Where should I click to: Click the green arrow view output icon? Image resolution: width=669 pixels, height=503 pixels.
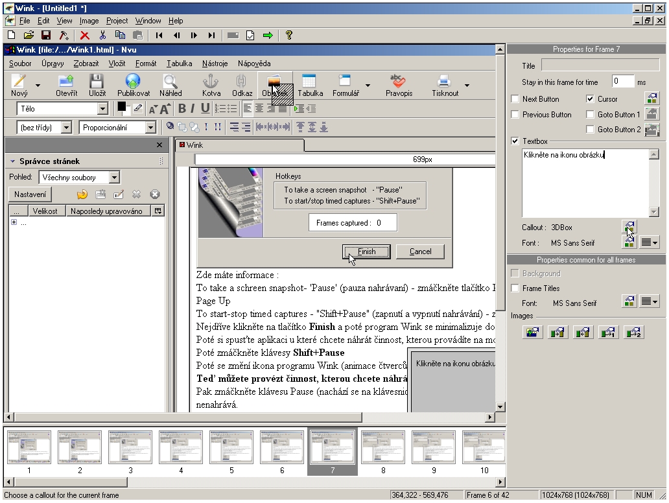pyautogui.click(x=268, y=36)
